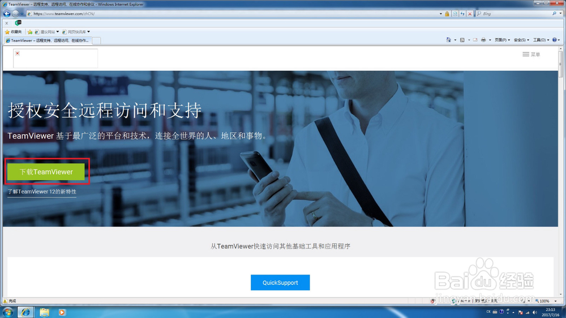Click the greyed-out Forward navigation button
The height and width of the screenshot is (318, 566).
15,14
